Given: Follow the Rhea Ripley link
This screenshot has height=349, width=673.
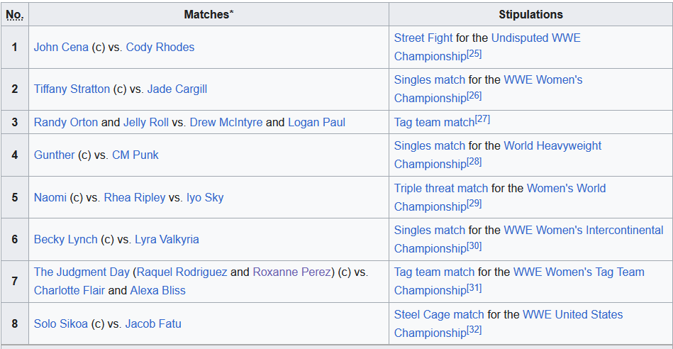Looking at the screenshot, I should (135, 197).
